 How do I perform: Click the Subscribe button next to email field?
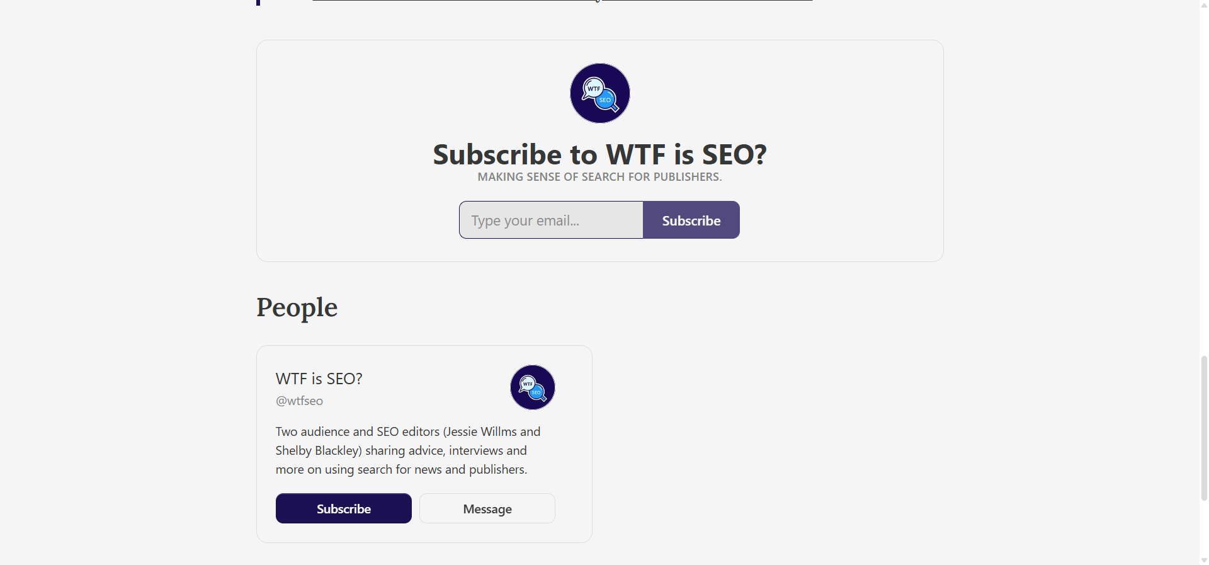pyautogui.click(x=691, y=220)
